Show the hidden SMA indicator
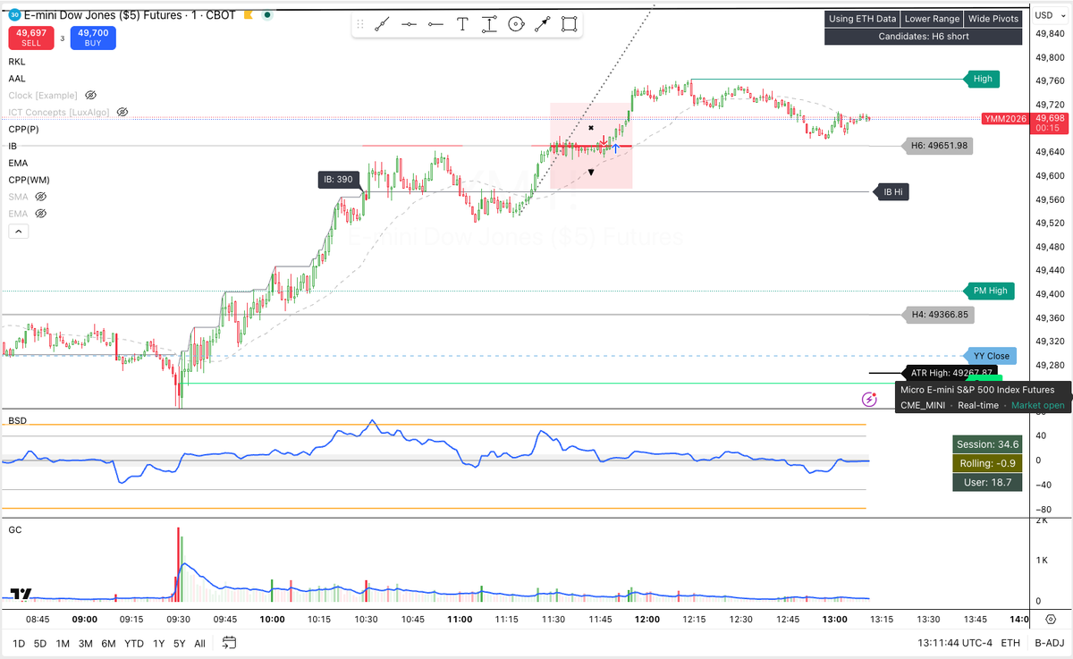Image resolution: width=1073 pixels, height=659 pixels. pyautogui.click(x=40, y=197)
